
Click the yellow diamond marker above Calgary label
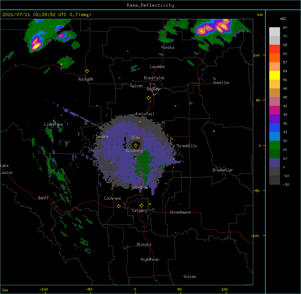pyautogui.click(x=141, y=206)
